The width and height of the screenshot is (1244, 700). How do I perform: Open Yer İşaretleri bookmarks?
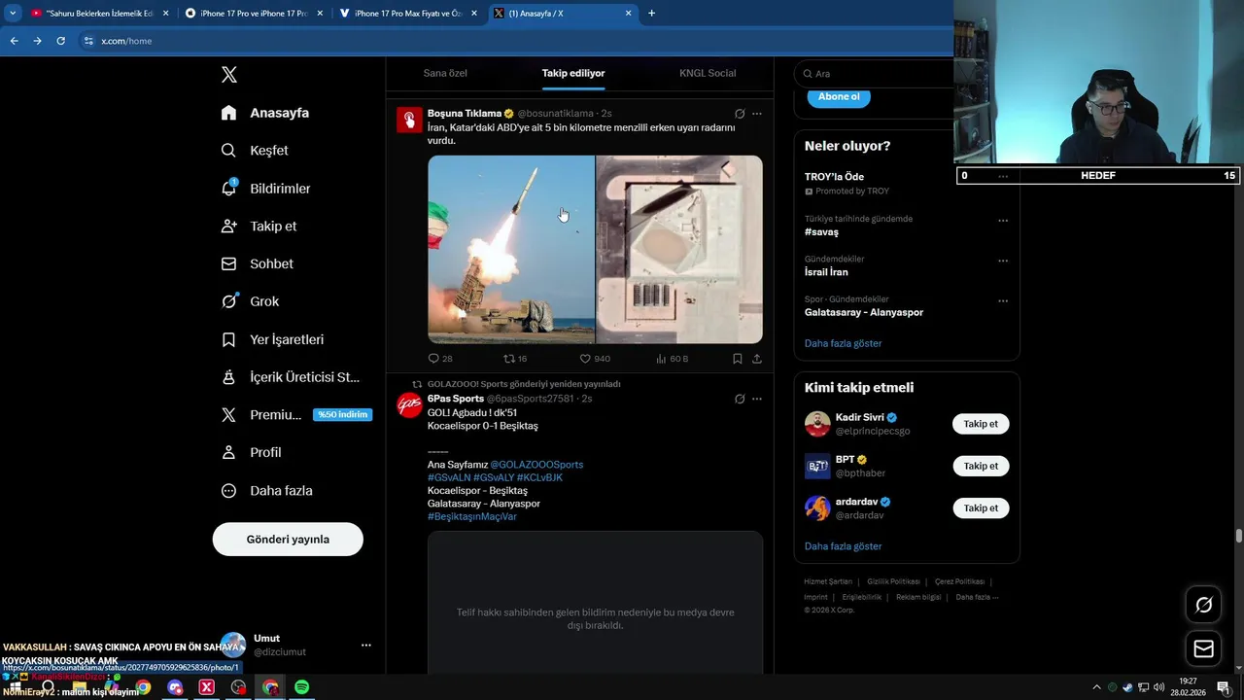point(272,339)
